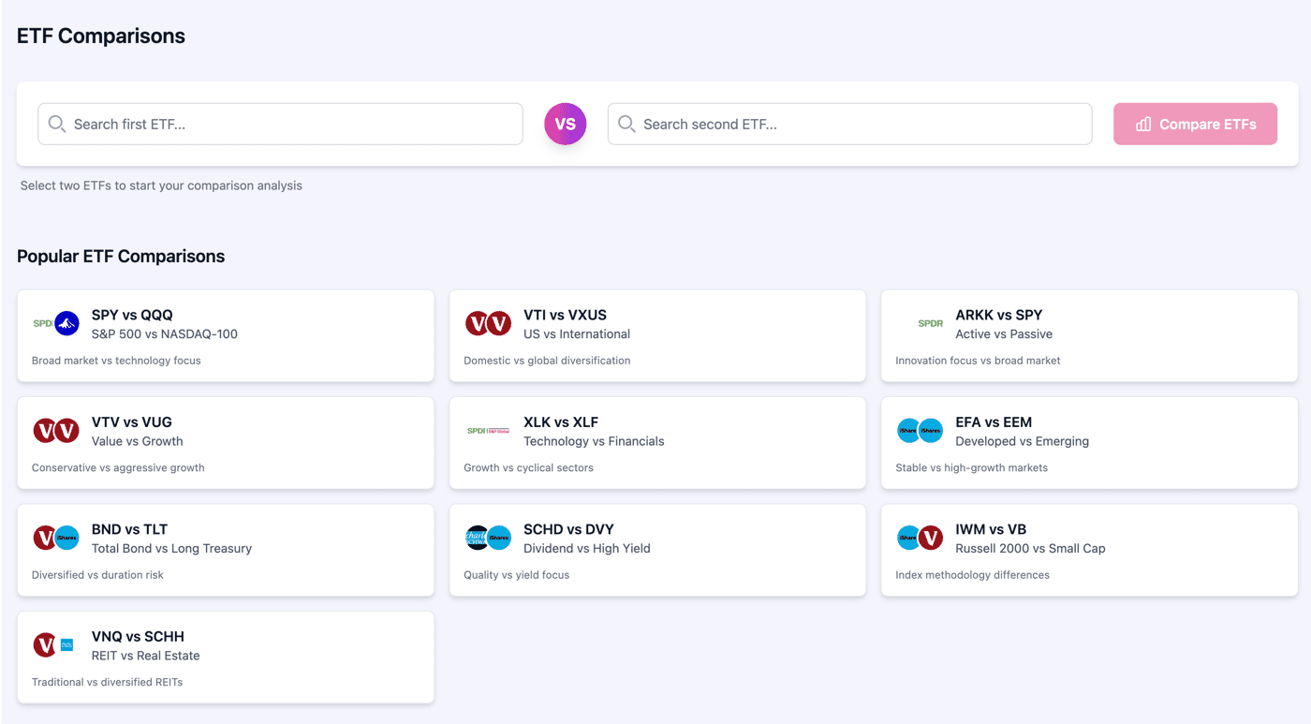
Task: Click the Schwab logo on SCHD vs DVY card
Action: click(477, 538)
